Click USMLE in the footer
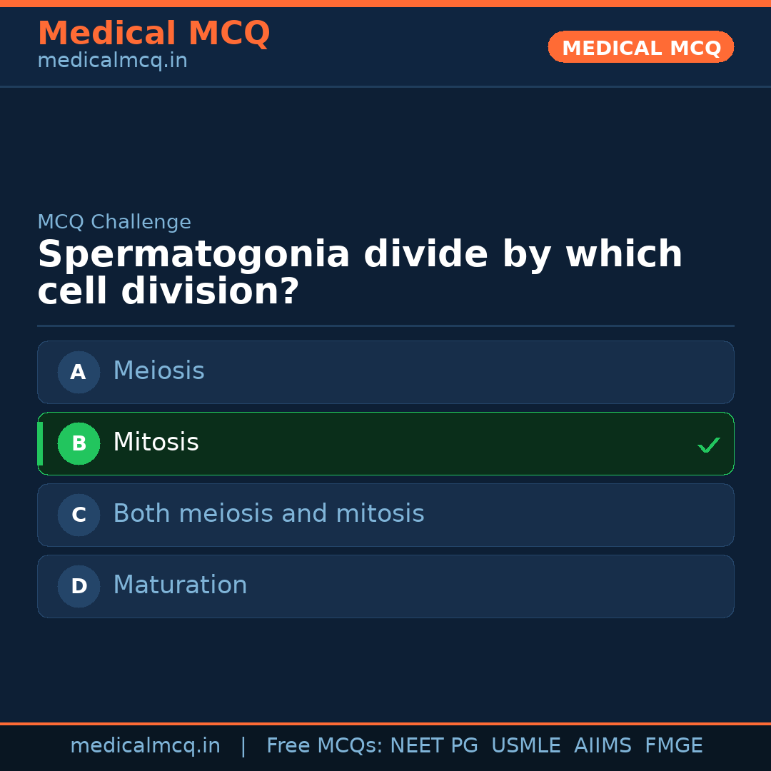This screenshot has height=771, width=771. [x=525, y=746]
